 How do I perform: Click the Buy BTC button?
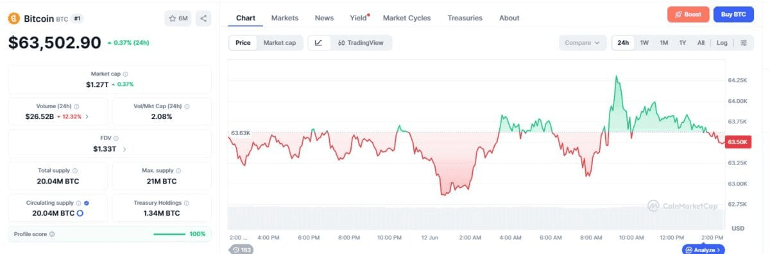(733, 14)
